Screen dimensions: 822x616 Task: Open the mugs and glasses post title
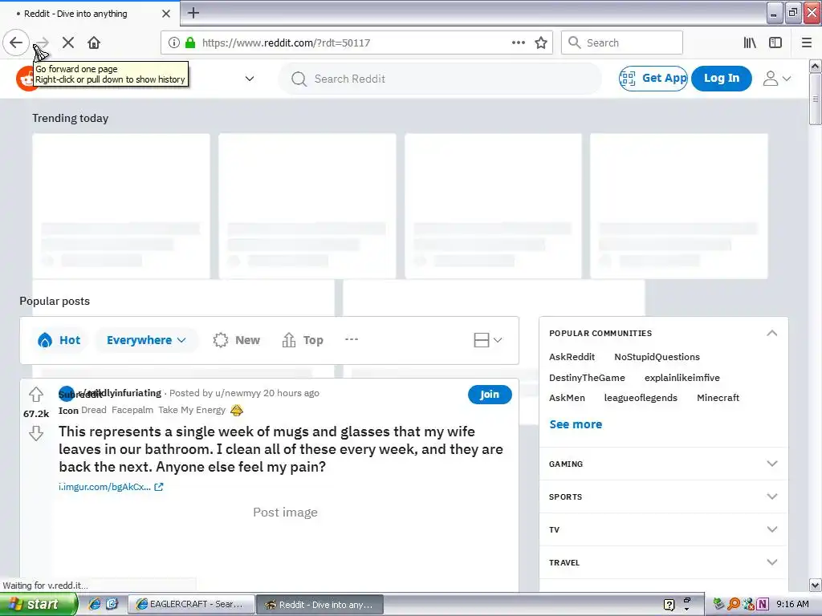[x=281, y=449]
